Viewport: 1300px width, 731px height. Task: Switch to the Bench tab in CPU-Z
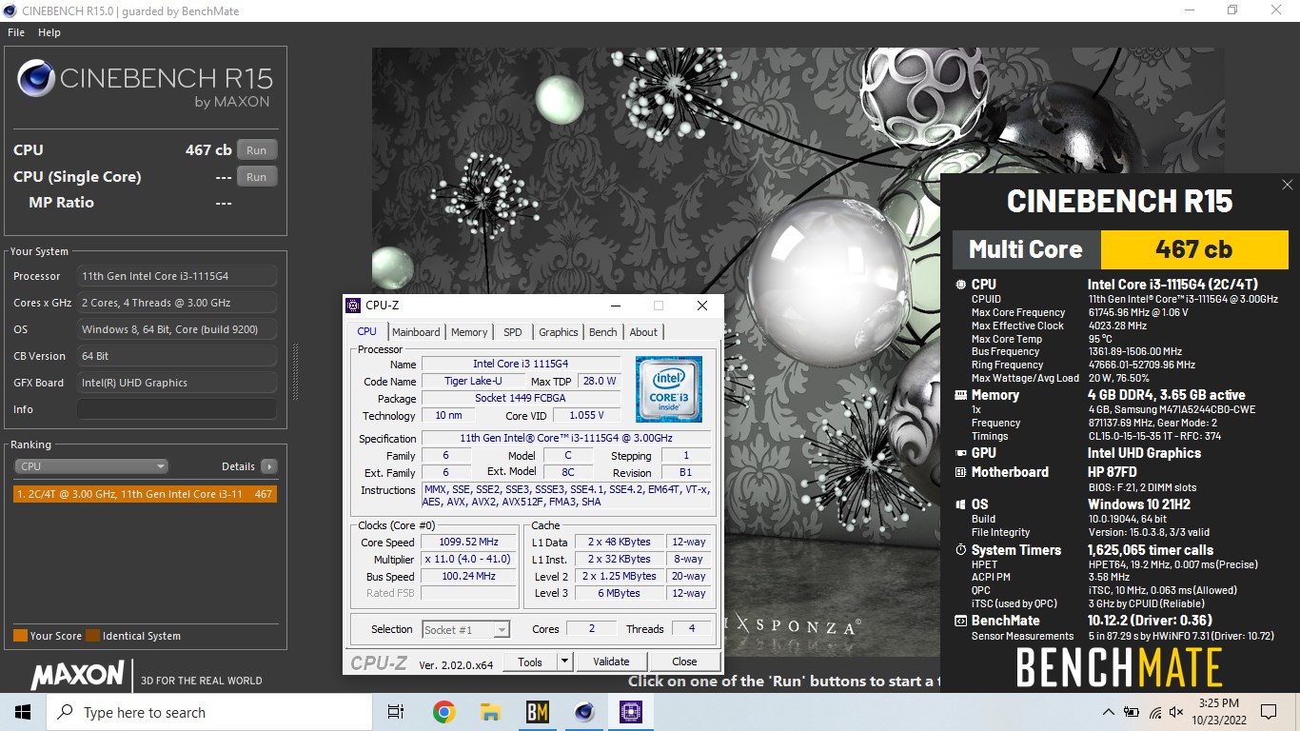pyautogui.click(x=603, y=332)
